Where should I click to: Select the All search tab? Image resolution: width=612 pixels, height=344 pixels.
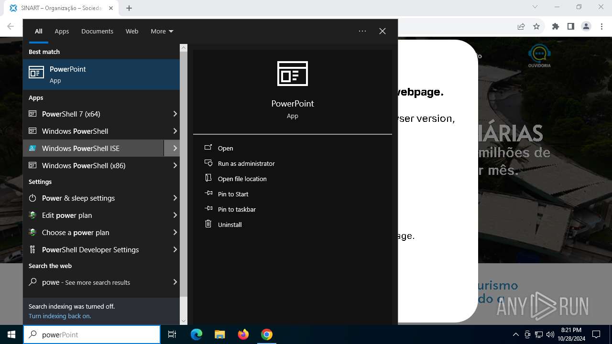39,31
